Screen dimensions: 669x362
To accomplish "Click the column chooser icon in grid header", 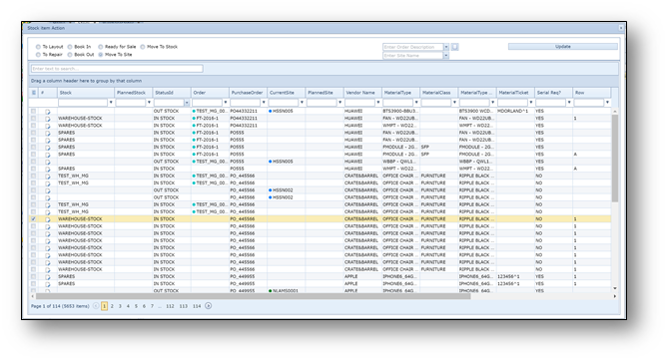I will tap(34, 93).
